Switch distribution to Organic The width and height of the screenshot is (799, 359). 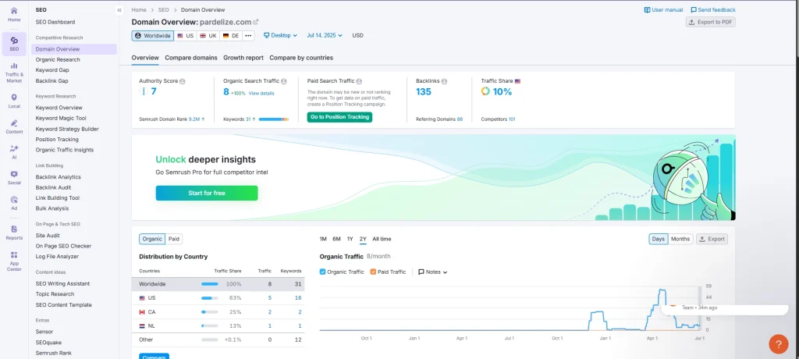[x=152, y=239]
